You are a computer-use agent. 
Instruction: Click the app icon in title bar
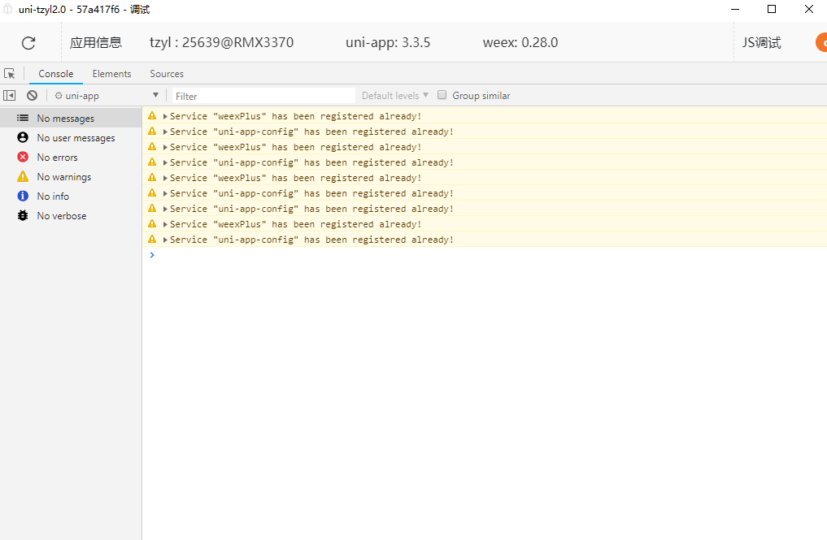8,10
